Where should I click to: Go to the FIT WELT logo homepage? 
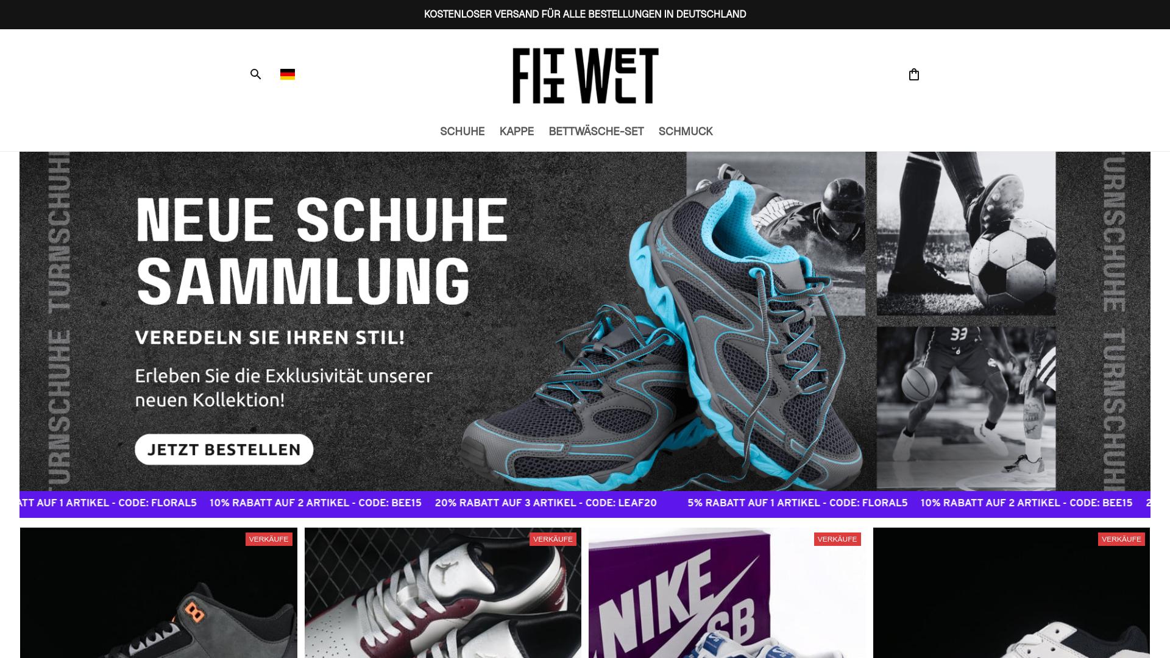585,76
